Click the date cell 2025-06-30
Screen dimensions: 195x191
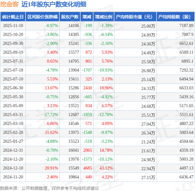[x=13, y=88]
